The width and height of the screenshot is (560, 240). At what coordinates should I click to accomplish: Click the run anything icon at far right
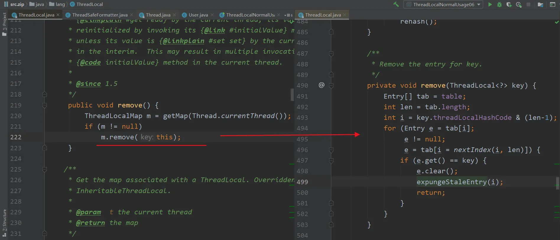(552, 4)
